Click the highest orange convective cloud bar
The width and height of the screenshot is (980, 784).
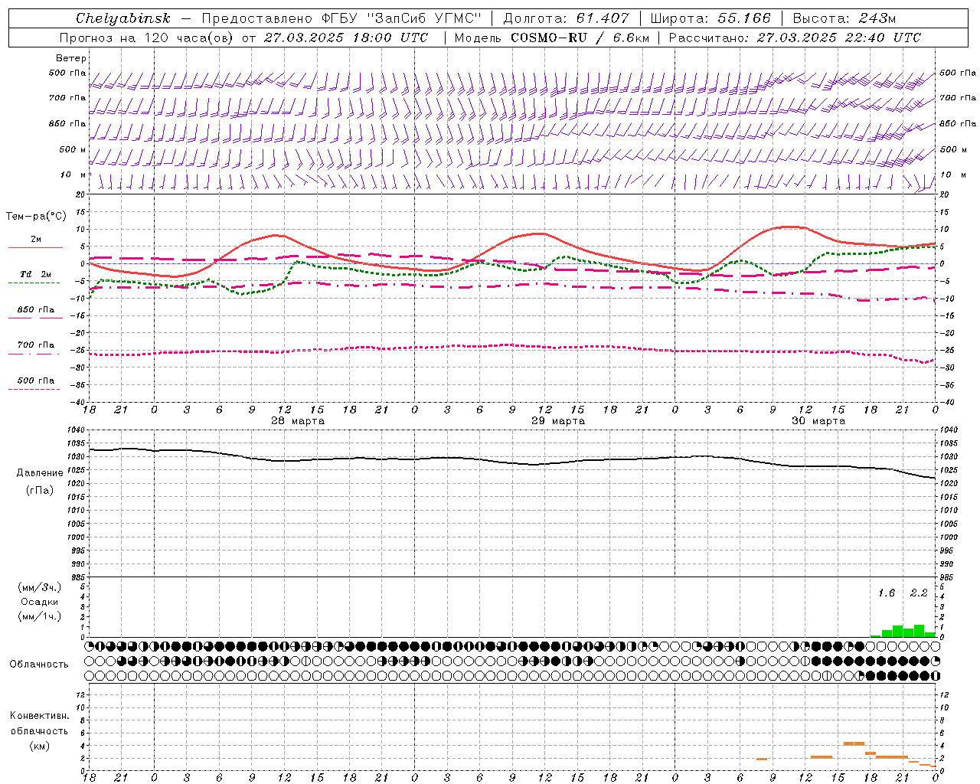pyautogui.click(x=854, y=743)
